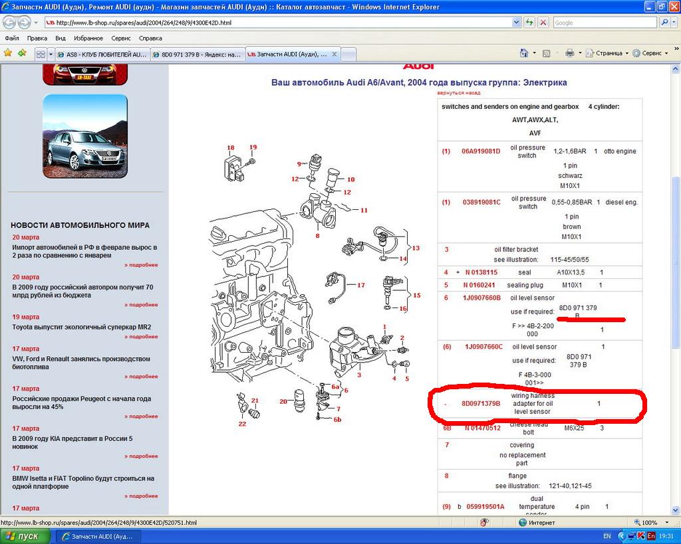Open the Избранное menu
681x544 pixels.
coord(88,39)
